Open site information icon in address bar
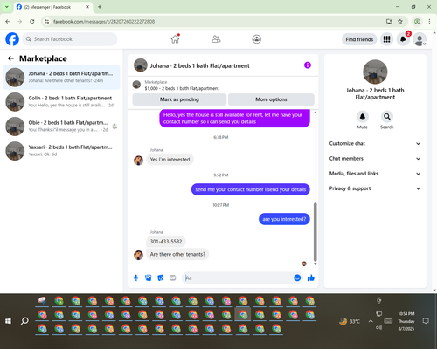 [x=46, y=22]
